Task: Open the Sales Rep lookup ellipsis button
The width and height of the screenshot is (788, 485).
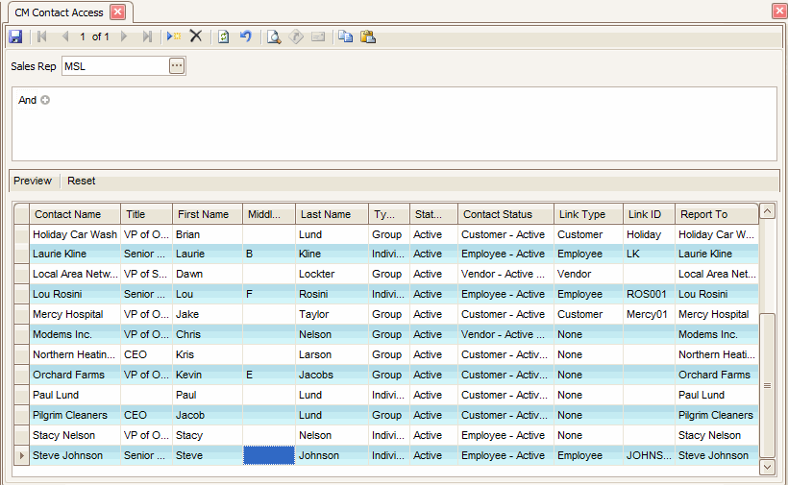Action: pos(176,66)
